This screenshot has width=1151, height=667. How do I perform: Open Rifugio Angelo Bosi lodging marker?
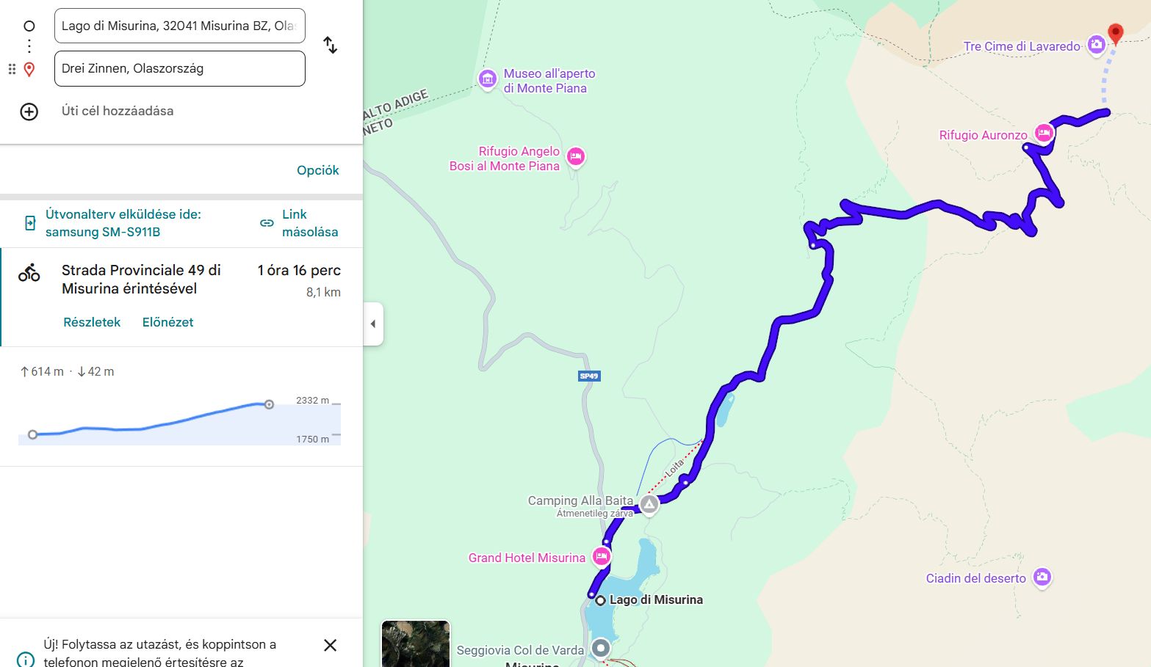(576, 156)
